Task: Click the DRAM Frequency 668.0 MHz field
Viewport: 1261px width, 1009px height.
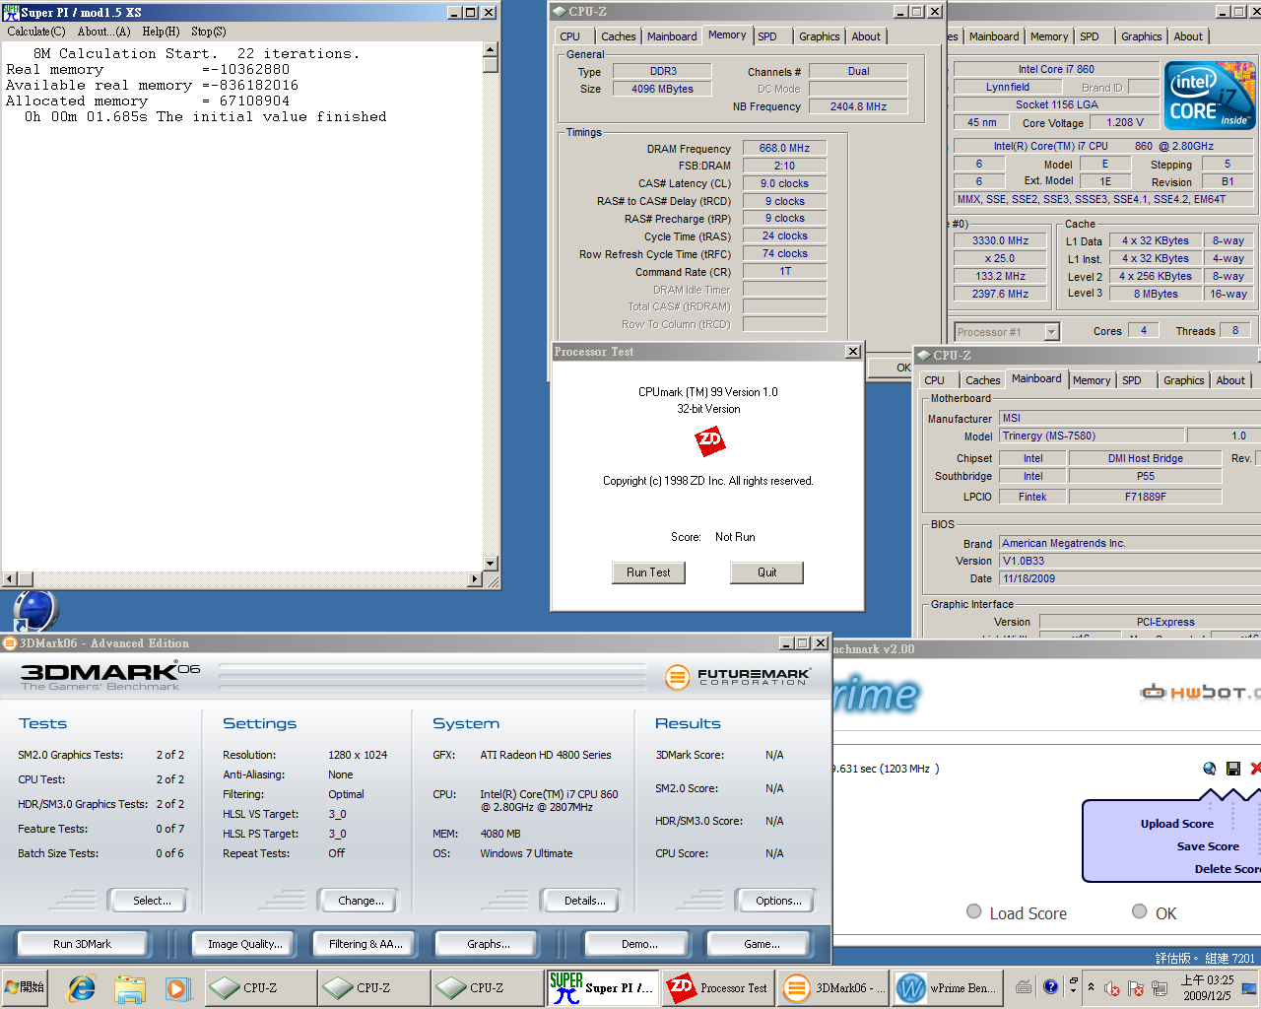Action: tap(784, 148)
